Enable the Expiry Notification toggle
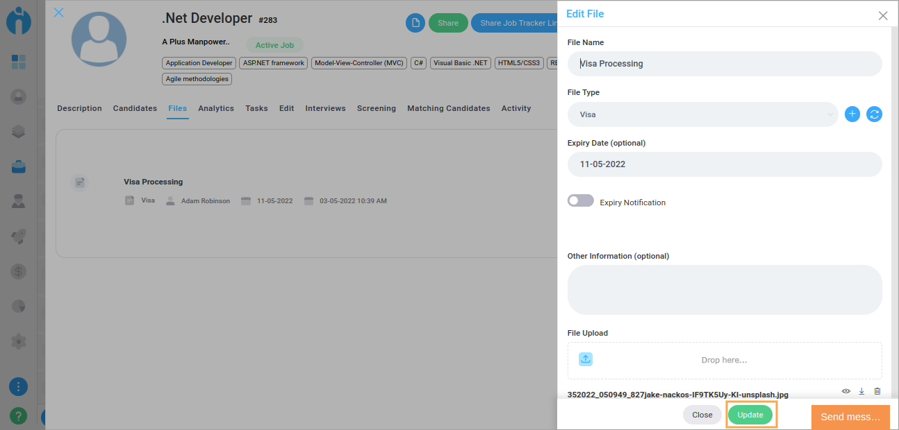This screenshot has width=899, height=430. (x=581, y=201)
